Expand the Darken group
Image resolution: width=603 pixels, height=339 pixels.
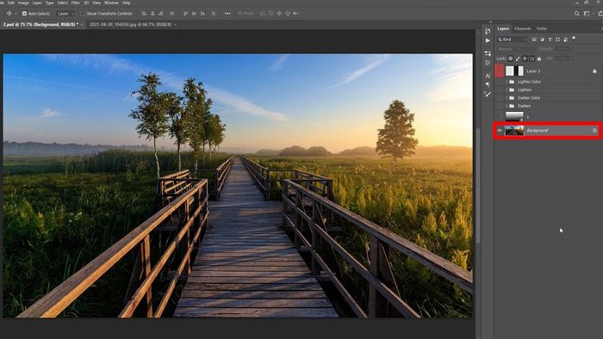click(x=507, y=106)
